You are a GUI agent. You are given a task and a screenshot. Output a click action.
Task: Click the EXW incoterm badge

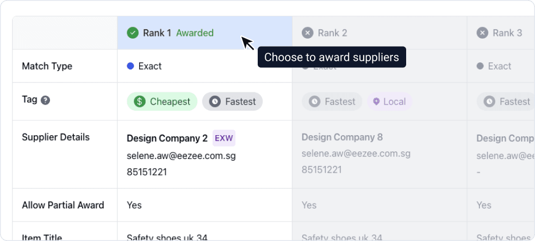coord(224,138)
